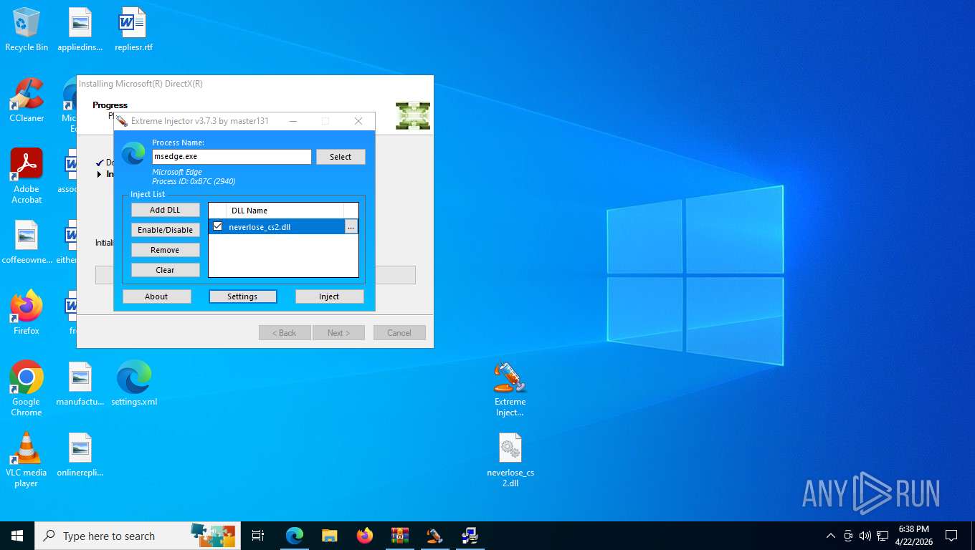The image size is (975, 550).
Task: Switch to Extreme Injector taskbar icon
Action: (x=434, y=536)
